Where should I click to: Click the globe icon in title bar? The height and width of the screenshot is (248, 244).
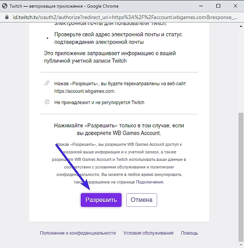5,6
